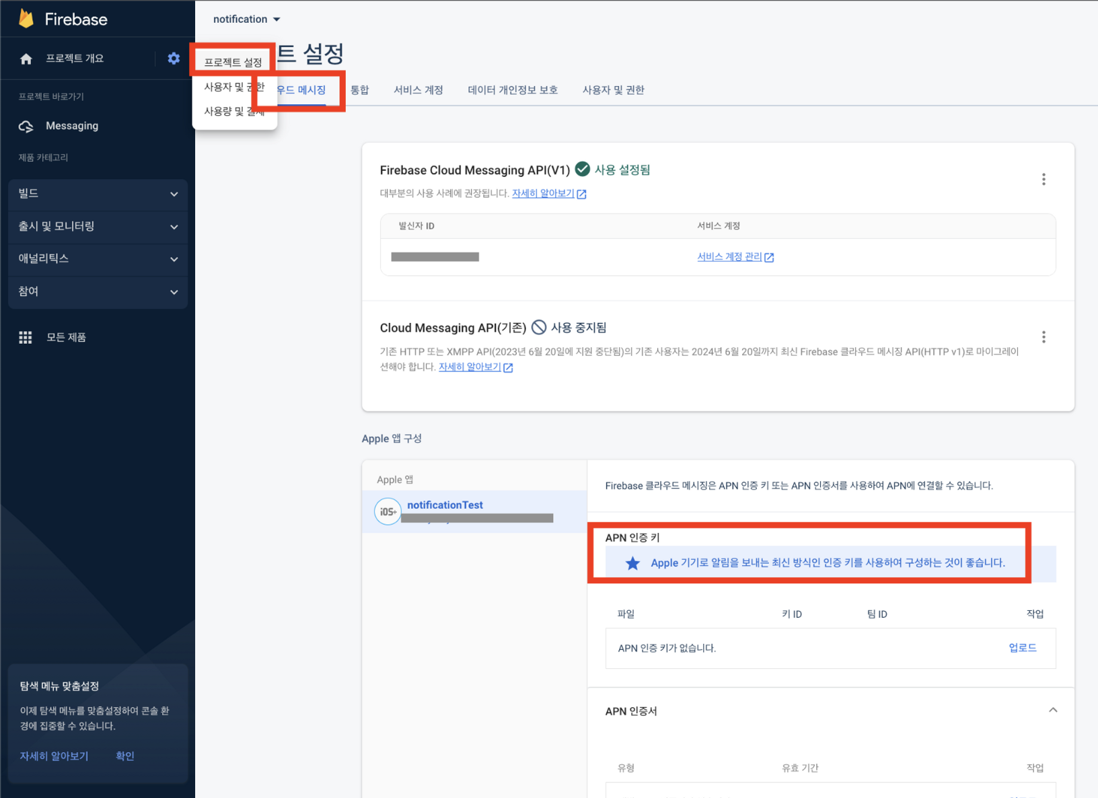The width and height of the screenshot is (1098, 798).
Task: Click the disabled circle icon near 사용 중지됨
Action: (539, 327)
